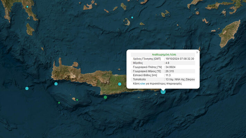The height and width of the screenshot is (138, 246).
Task: Click the 'Γεωγραφικό Πλάτος [°N]' label
Action: (147, 67)
